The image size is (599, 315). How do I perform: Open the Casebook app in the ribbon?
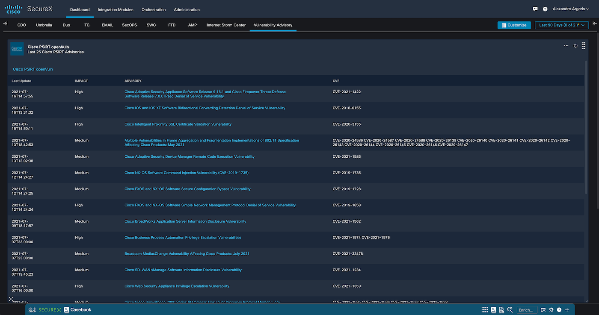click(77, 310)
